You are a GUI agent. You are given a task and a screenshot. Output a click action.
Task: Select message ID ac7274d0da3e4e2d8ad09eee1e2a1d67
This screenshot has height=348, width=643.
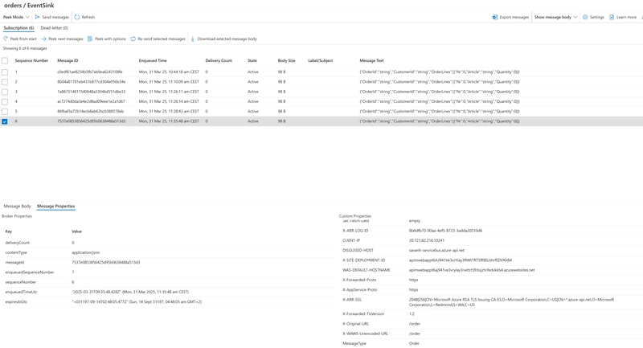click(x=91, y=101)
